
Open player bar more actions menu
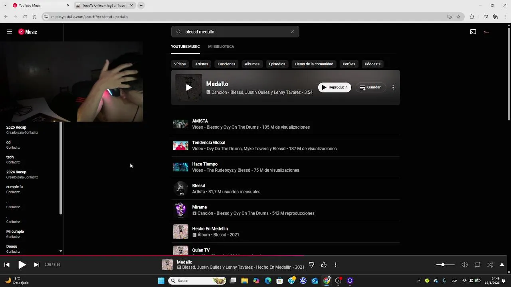[335, 265]
